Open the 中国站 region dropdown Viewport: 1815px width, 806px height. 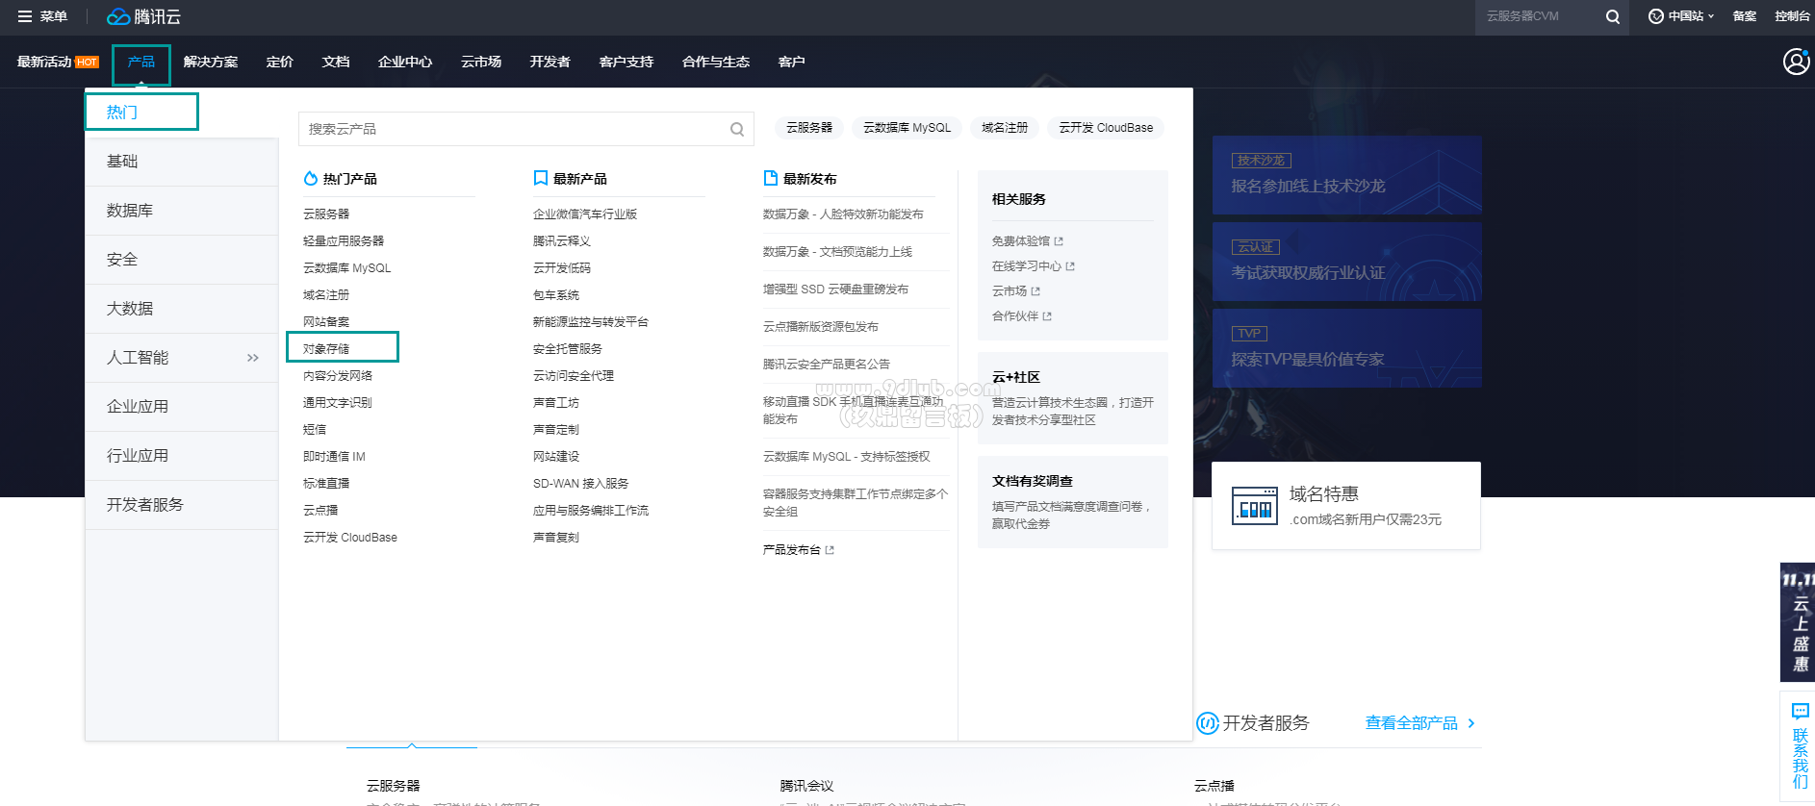tap(1681, 16)
